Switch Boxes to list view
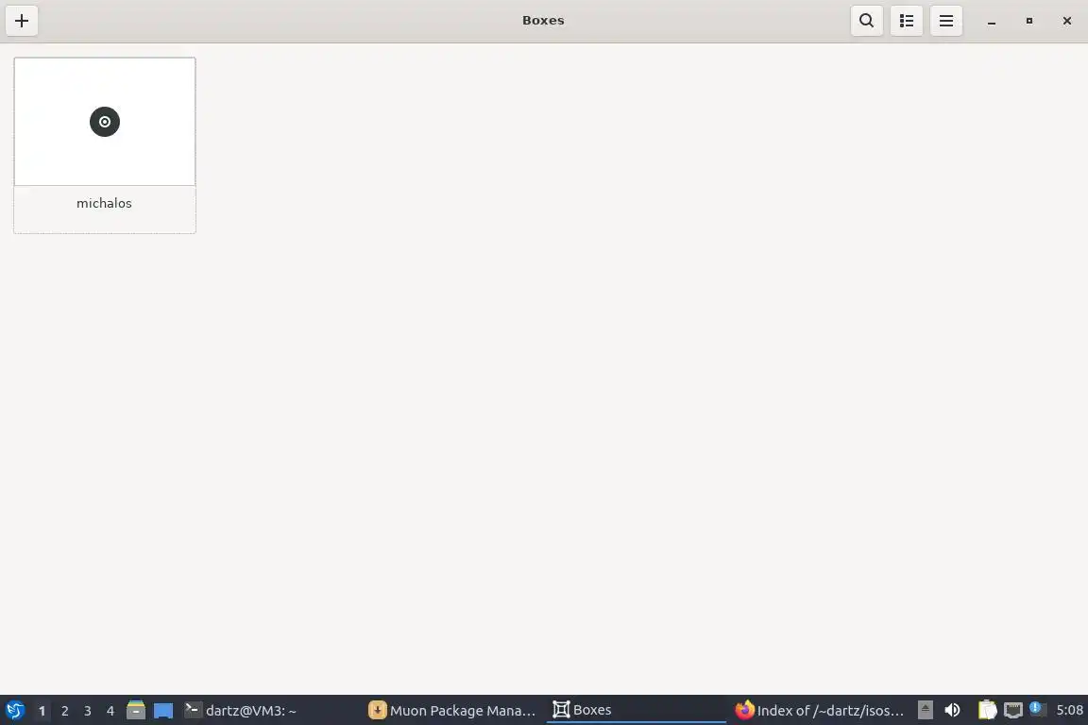Image resolution: width=1088 pixels, height=725 pixels. click(907, 21)
